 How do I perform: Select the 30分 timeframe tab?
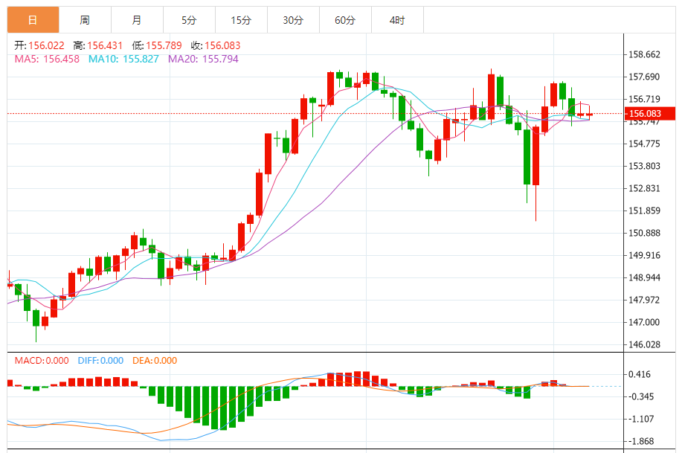coord(293,20)
